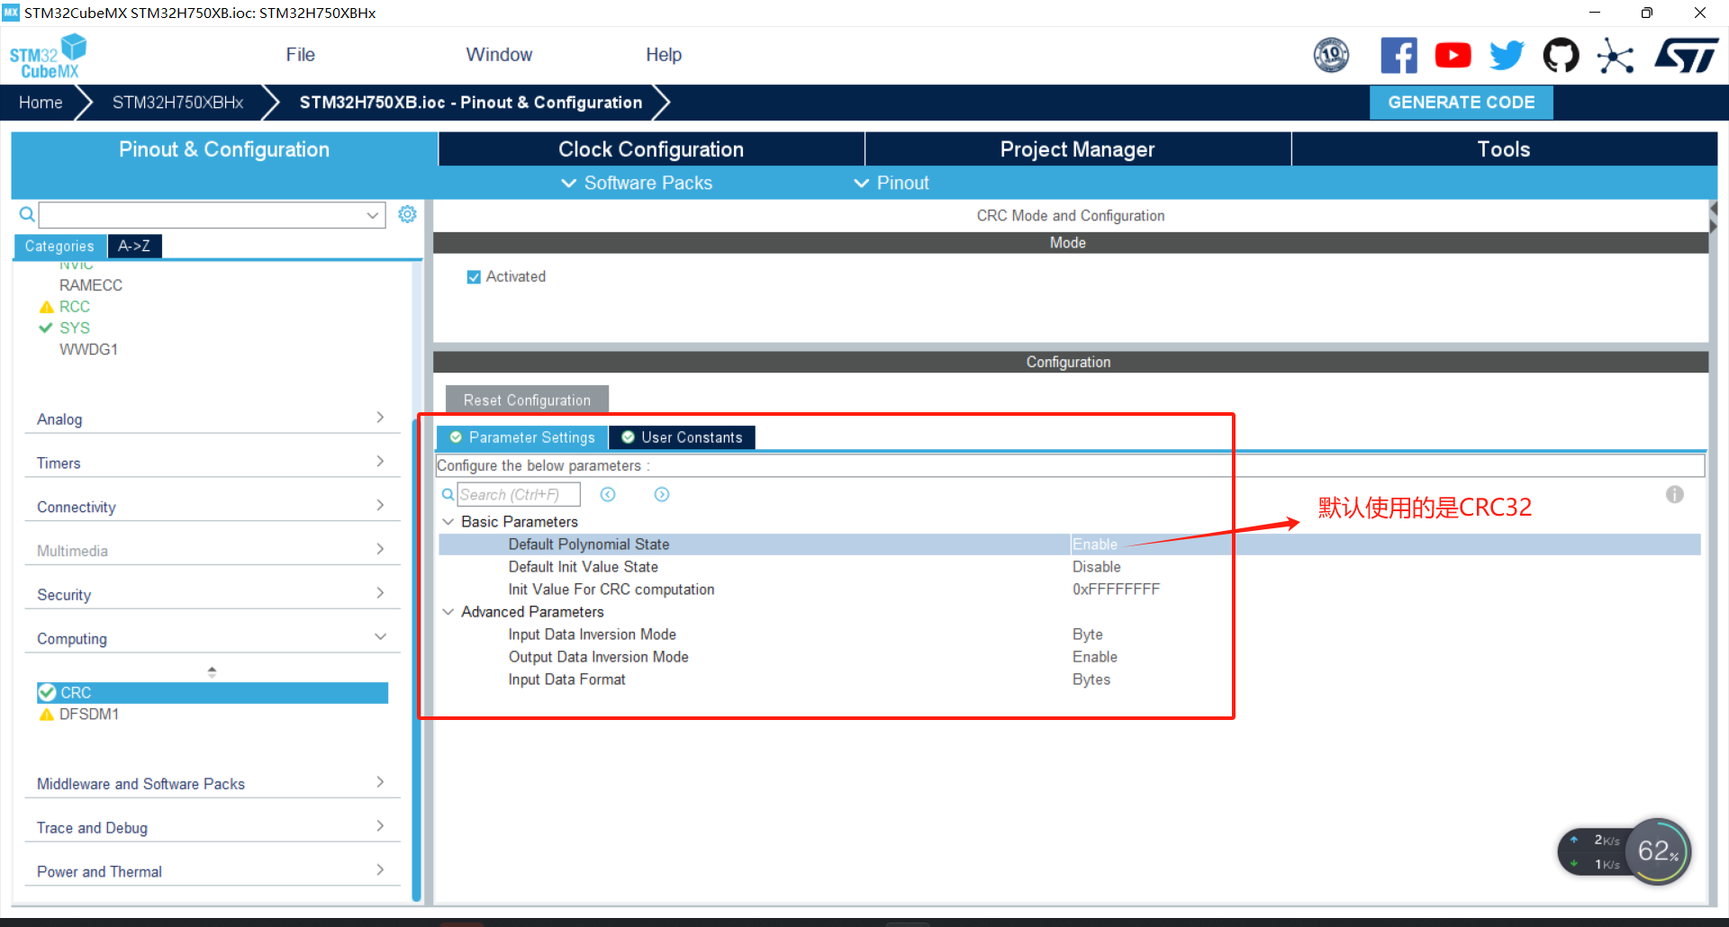Image resolution: width=1729 pixels, height=927 pixels.
Task: Click the CRC enabled check icon
Action: (x=48, y=692)
